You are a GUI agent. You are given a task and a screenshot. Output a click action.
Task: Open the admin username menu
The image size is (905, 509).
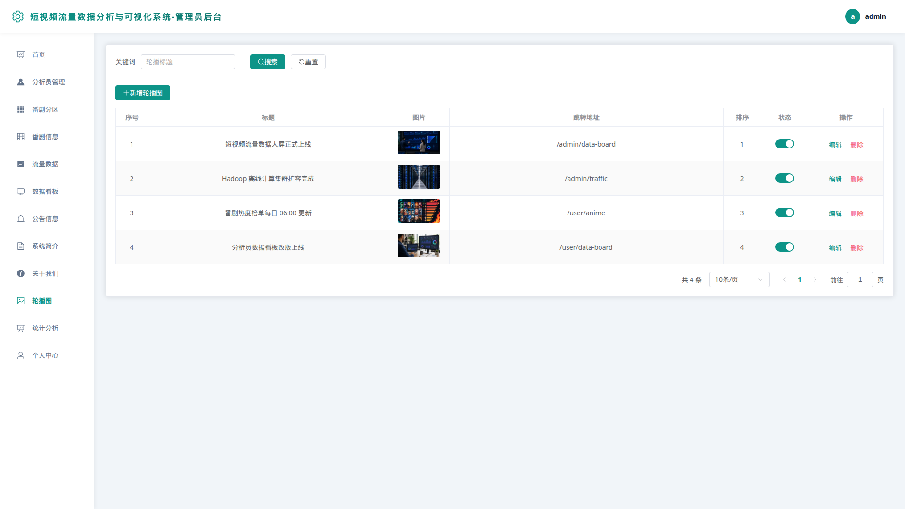tap(875, 16)
